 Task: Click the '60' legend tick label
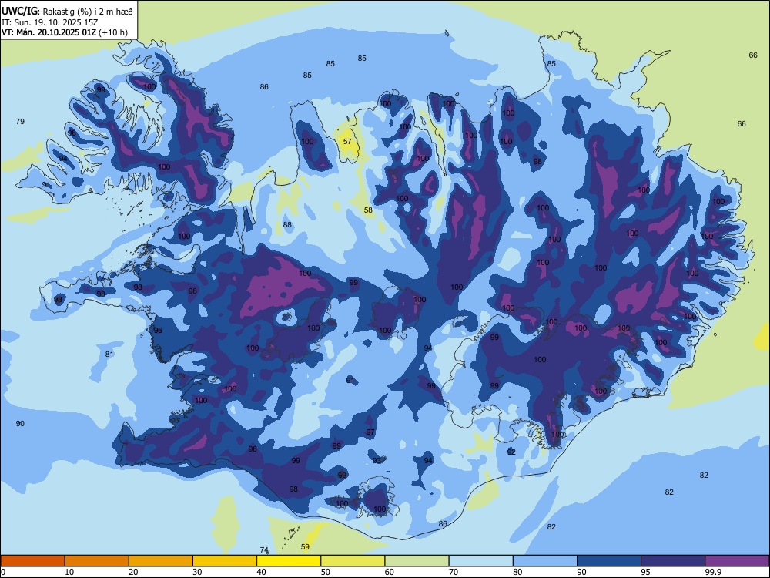(x=390, y=572)
